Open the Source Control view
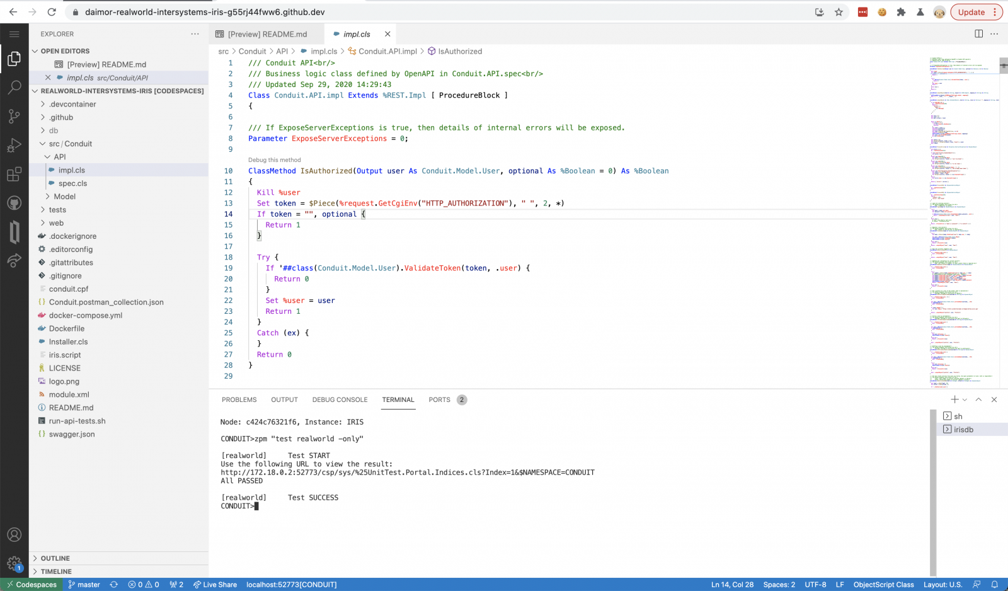The image size is (1008, 591). coord(14,116)
